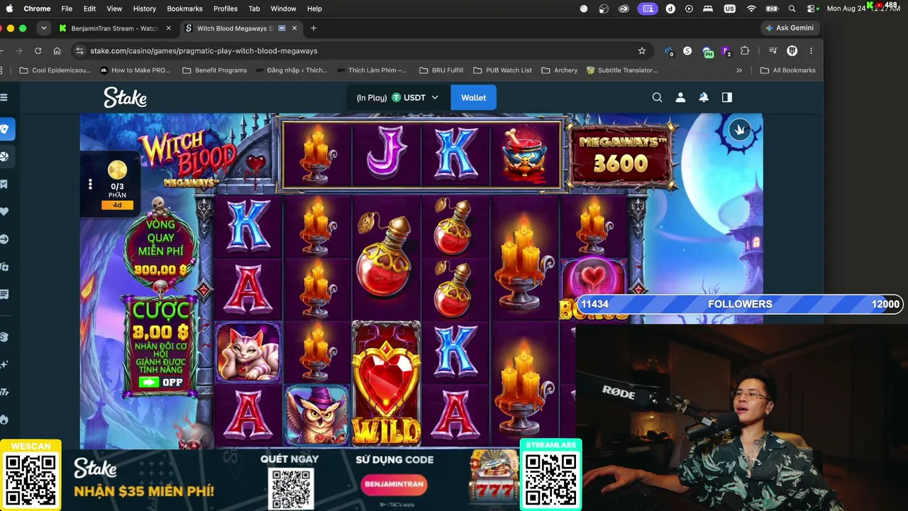Viewport: 908px width, 511px height.
Task: Open Chrome tab search dropdown arrow
Action: pos(44,28)
